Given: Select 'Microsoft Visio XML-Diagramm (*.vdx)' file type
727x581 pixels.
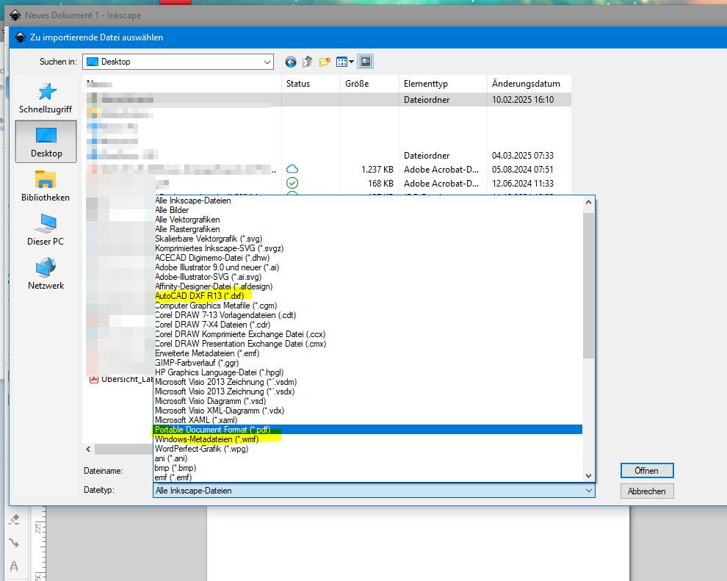Looking at the screenshot, I should [x=220, y=411].
